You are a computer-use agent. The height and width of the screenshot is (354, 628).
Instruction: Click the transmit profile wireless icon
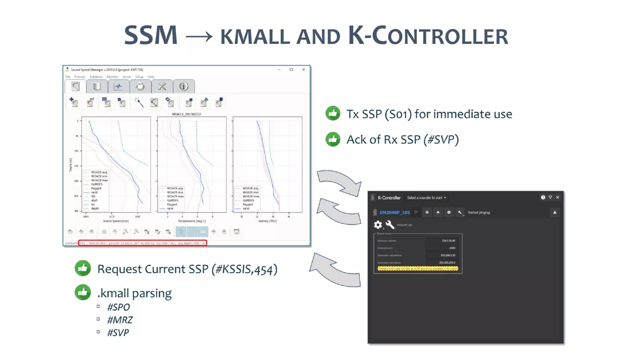(204, 102)
